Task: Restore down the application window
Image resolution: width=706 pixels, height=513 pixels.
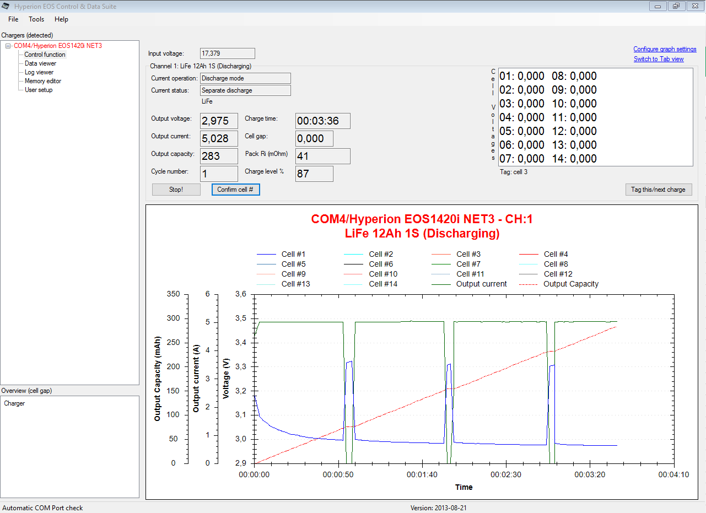Action: (676, 6)
